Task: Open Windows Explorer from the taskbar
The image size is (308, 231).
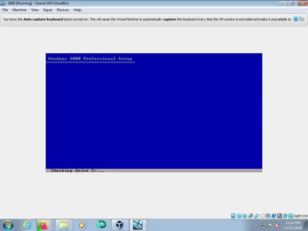Action: tap(64, 225)
